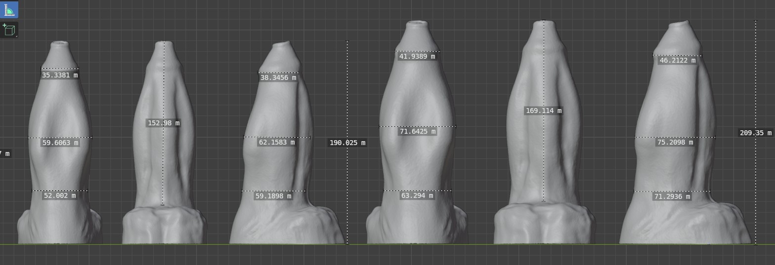Click the top endpoint of the 190.025 m ruler
775x265 pixels.
pyautogui.click(x=347, y=41)
